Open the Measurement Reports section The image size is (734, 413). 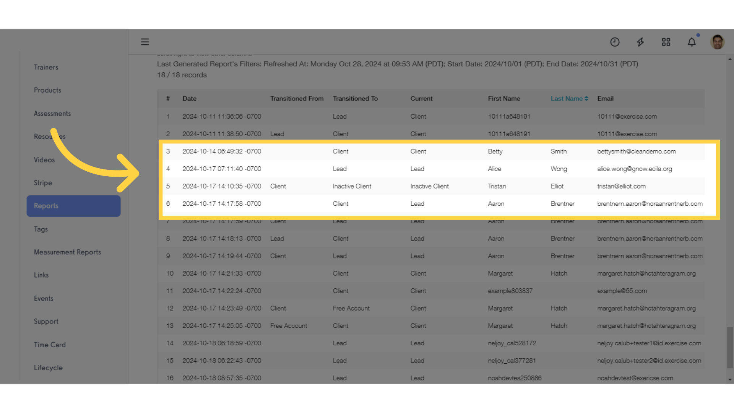(x=67, y=252)
